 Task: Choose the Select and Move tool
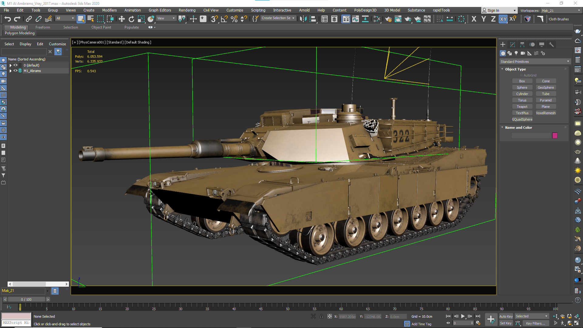point(121,19)
